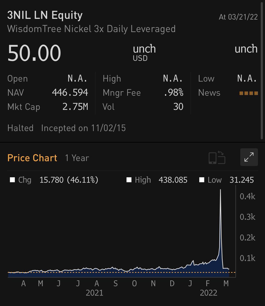
Task: Select the High value 438.085
Action: pyautogui.click(x=173, y=180)
